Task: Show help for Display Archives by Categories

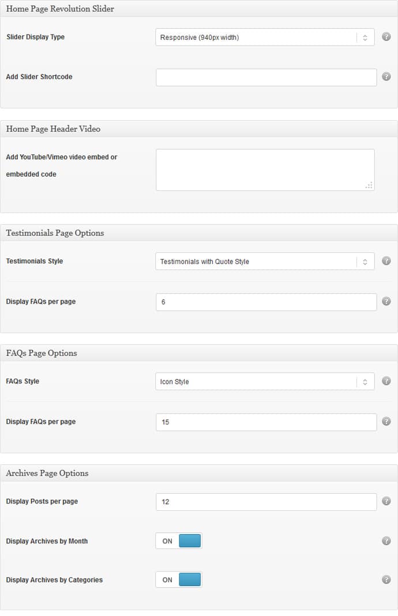Action: coord(386,580)
